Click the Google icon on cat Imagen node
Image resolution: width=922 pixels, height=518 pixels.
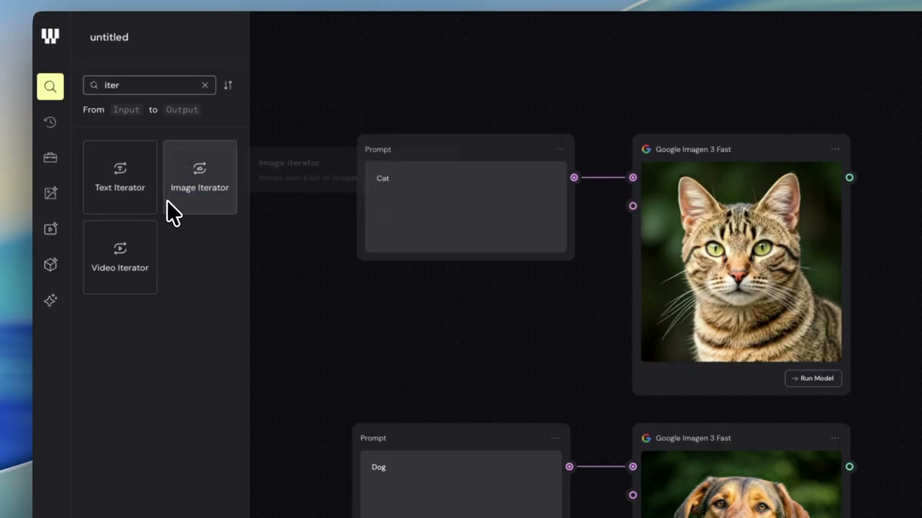click(646, 149)
